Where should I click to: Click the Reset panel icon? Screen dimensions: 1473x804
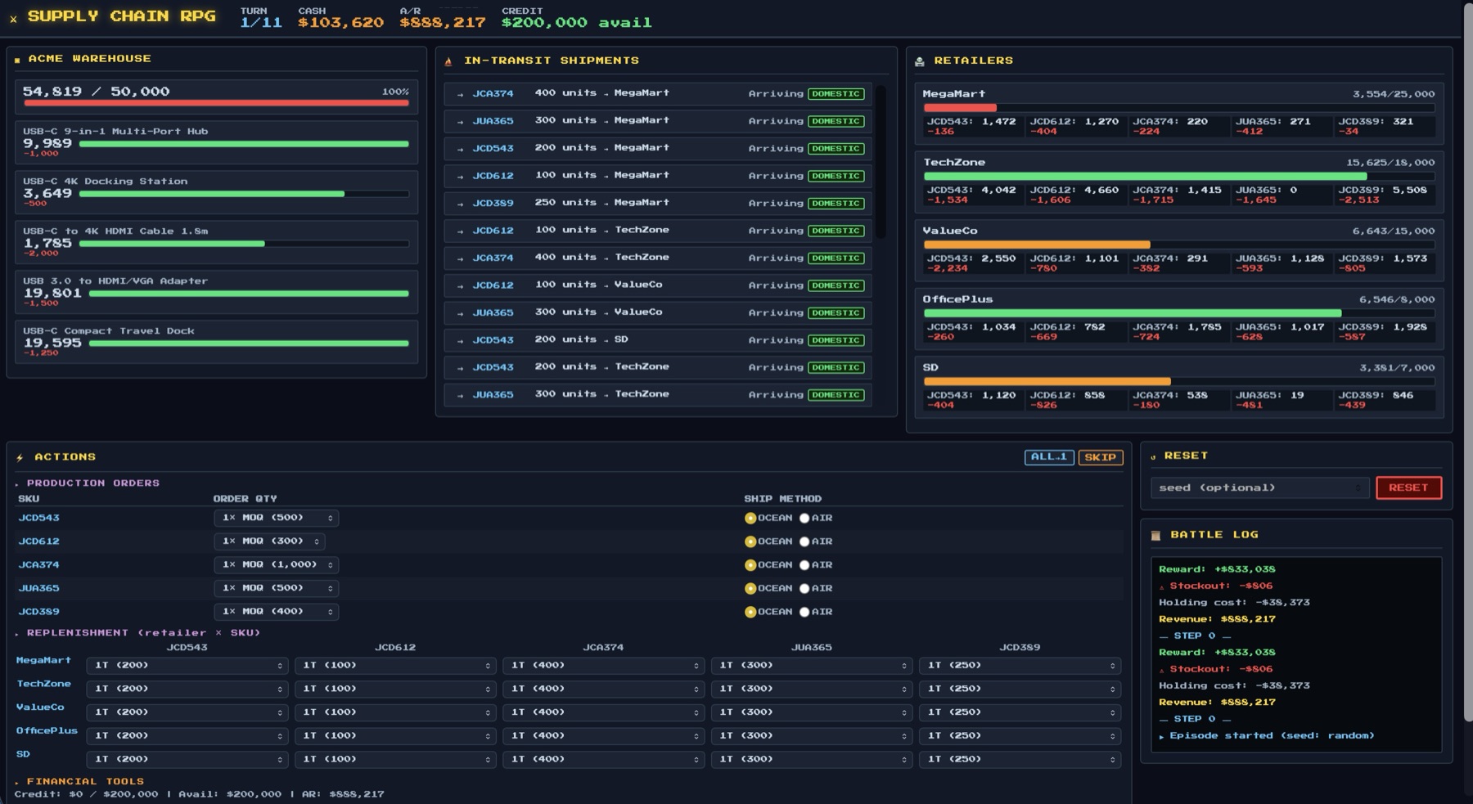click(x=1154, y=456)
